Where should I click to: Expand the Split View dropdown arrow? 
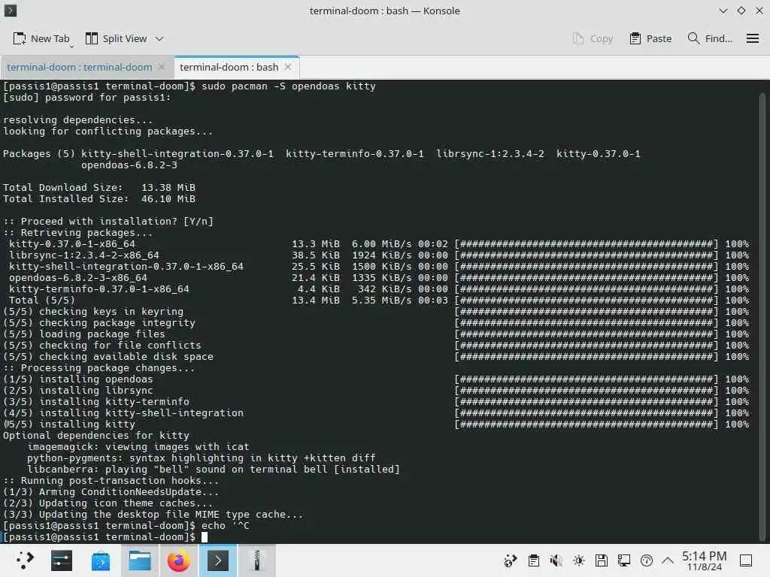pos(159,38)
